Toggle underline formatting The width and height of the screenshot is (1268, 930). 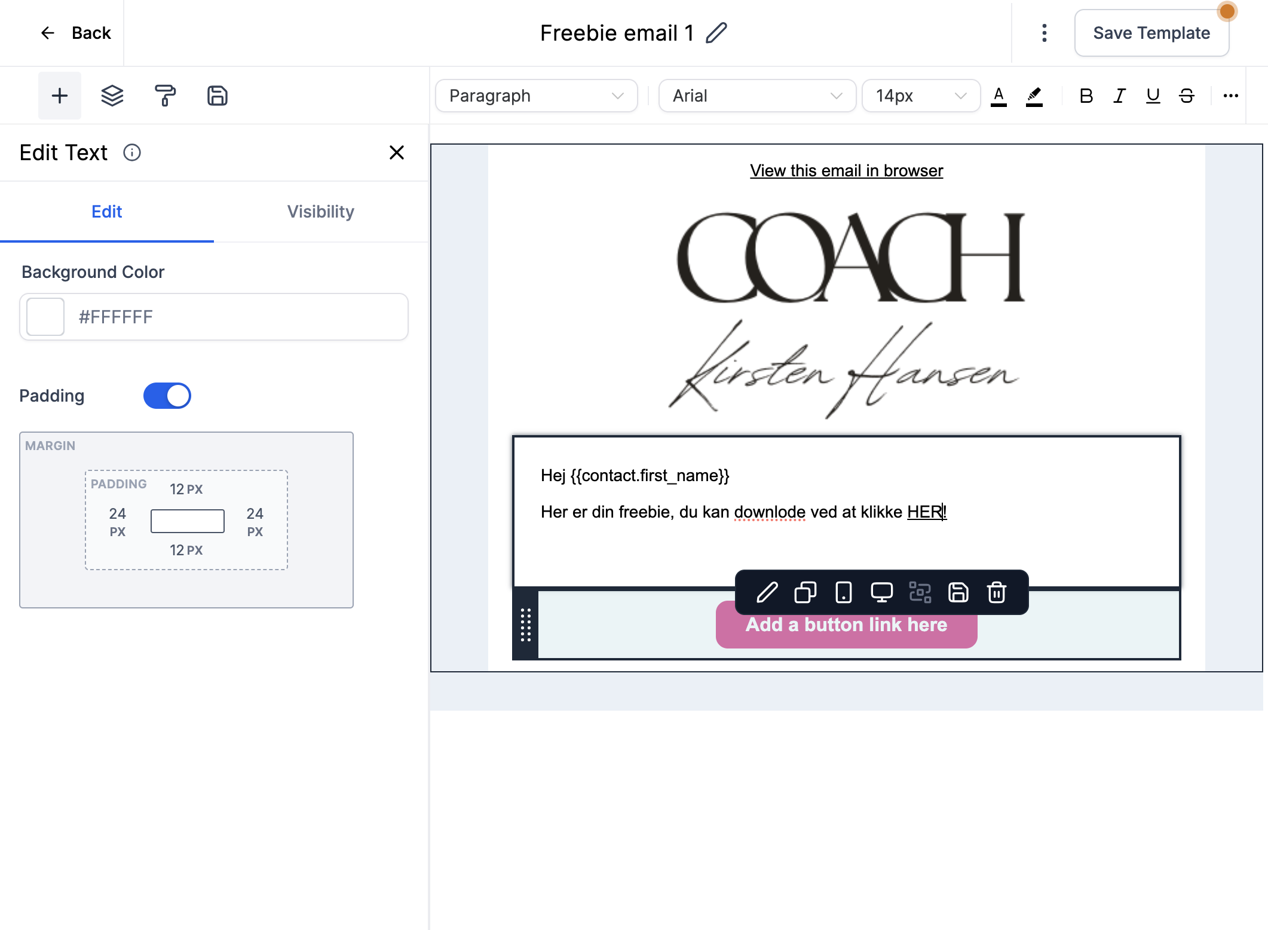click(1153, 96)
